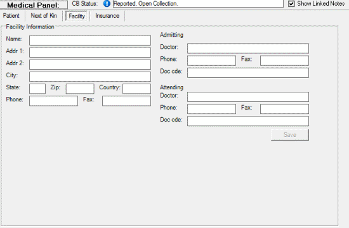This screenshot has height=228, width=349.
Task: Focus the Attending Doc cde field
Action: [248, 121]
